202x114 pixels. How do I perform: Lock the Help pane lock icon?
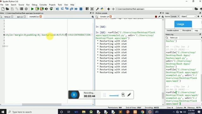pos(199,16)
